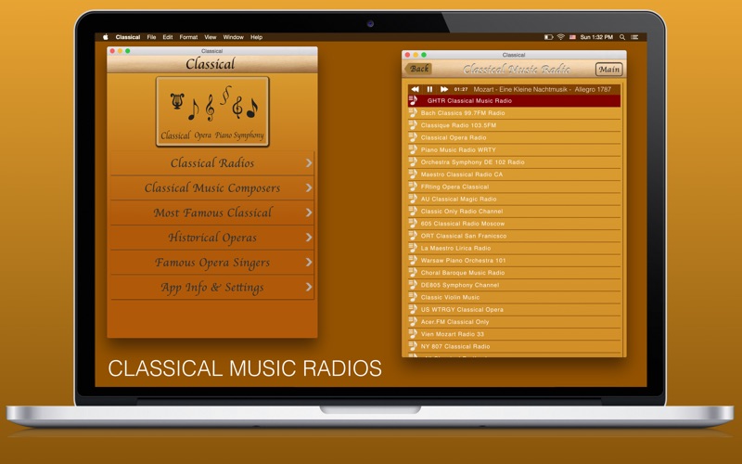Pause the currently playing radio stream
Image resolution: width=742 pixels, height=464 pixels.
click(x=429, y=89)
